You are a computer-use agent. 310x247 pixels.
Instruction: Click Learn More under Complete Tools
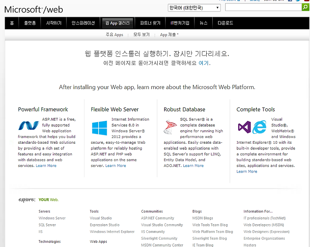(x=247, y=171)
